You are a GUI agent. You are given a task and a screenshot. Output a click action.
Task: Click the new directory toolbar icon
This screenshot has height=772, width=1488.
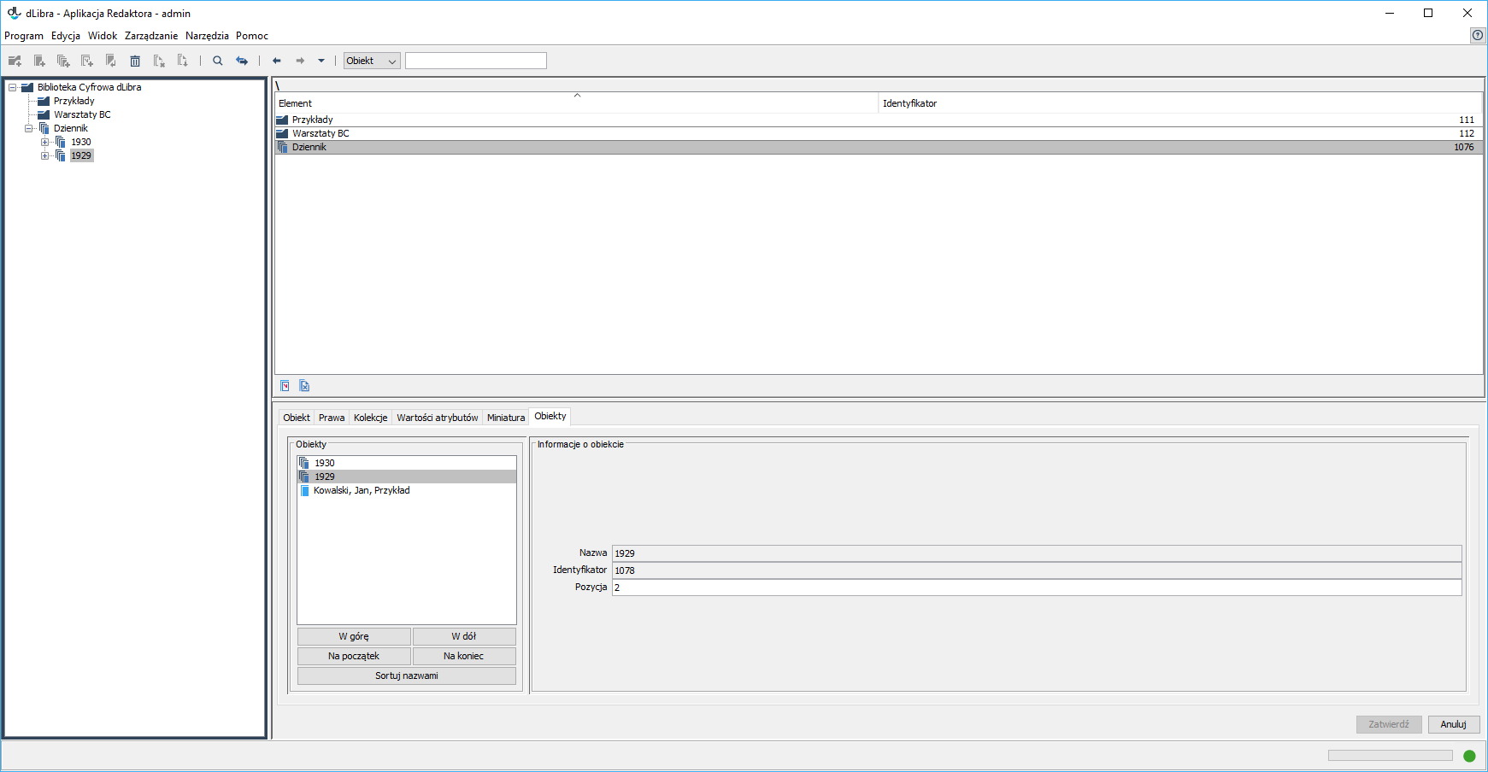[15, 61]
